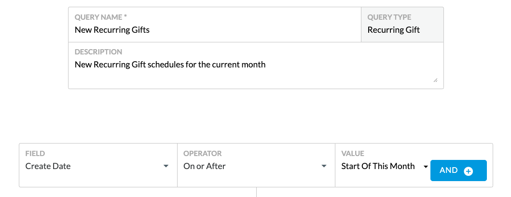This screenshot has width=511, height=197.
Task: Grab the Description box resize handle
Action: pos(435,80)
